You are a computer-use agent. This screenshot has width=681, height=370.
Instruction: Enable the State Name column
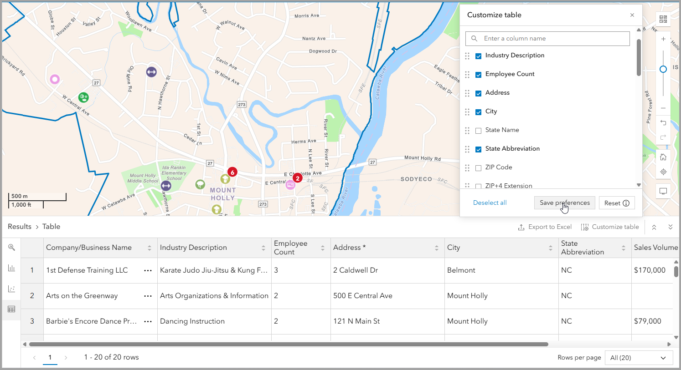(478, 131)
